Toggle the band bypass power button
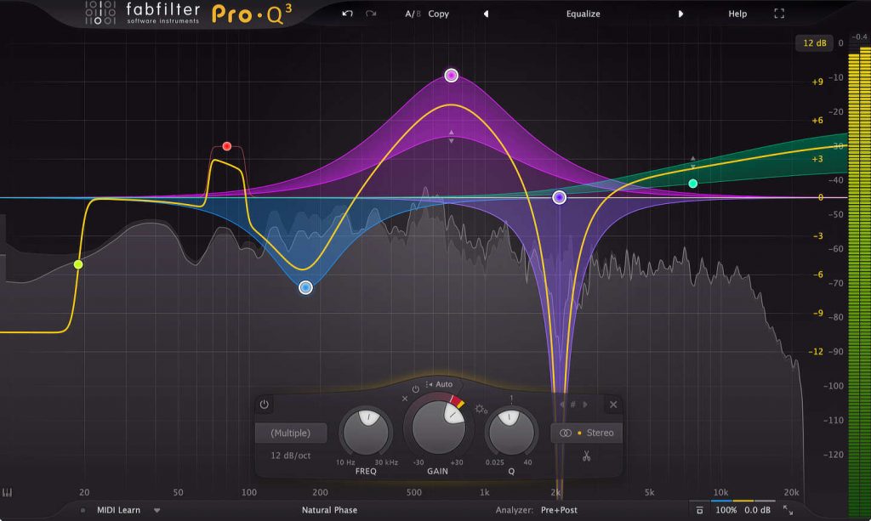871x521 pixels. coord(264,404)
